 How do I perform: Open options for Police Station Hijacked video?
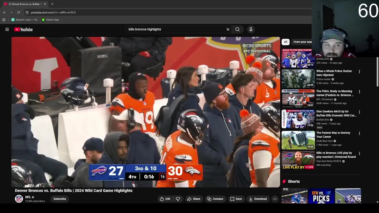pyautogui.click(x=359, y=72)
